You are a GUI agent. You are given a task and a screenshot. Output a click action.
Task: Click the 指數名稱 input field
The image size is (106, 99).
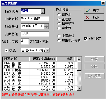tap(35, 19)
